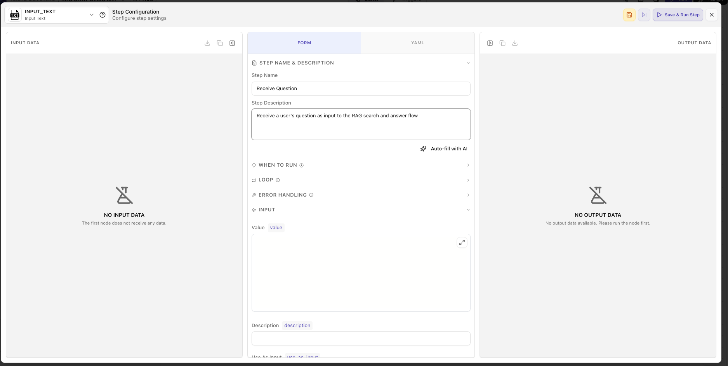Click the INPUT_TEXT node type icon
Screen dimensions: 728x366
point(15,15)
